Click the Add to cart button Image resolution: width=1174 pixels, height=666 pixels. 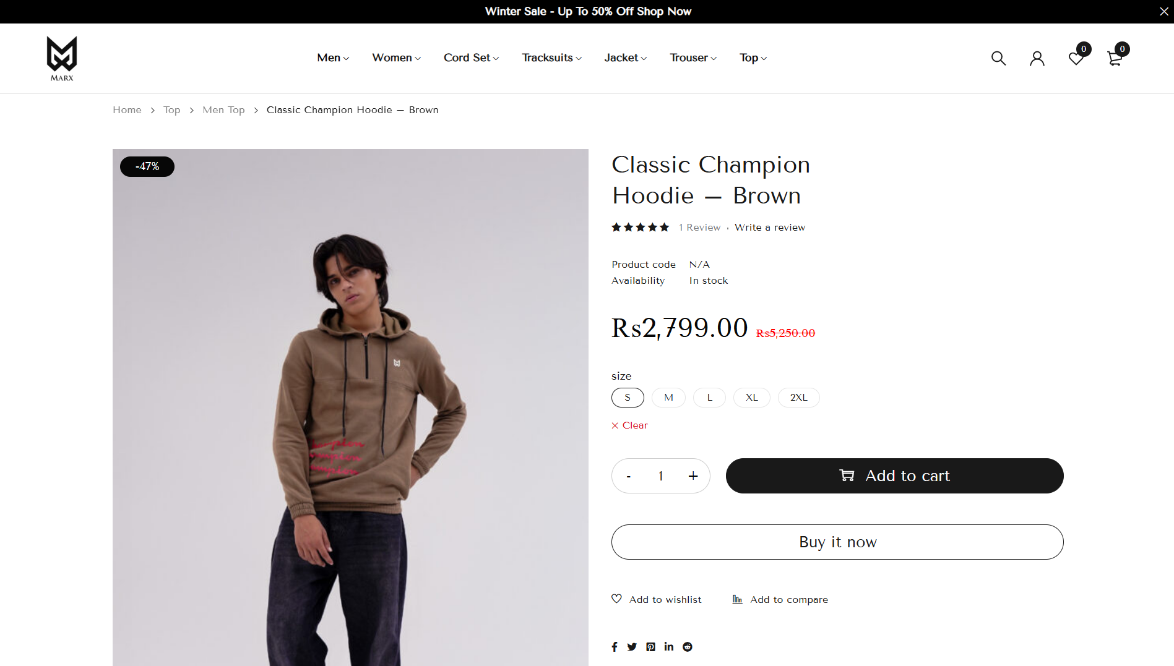[894, 476]
